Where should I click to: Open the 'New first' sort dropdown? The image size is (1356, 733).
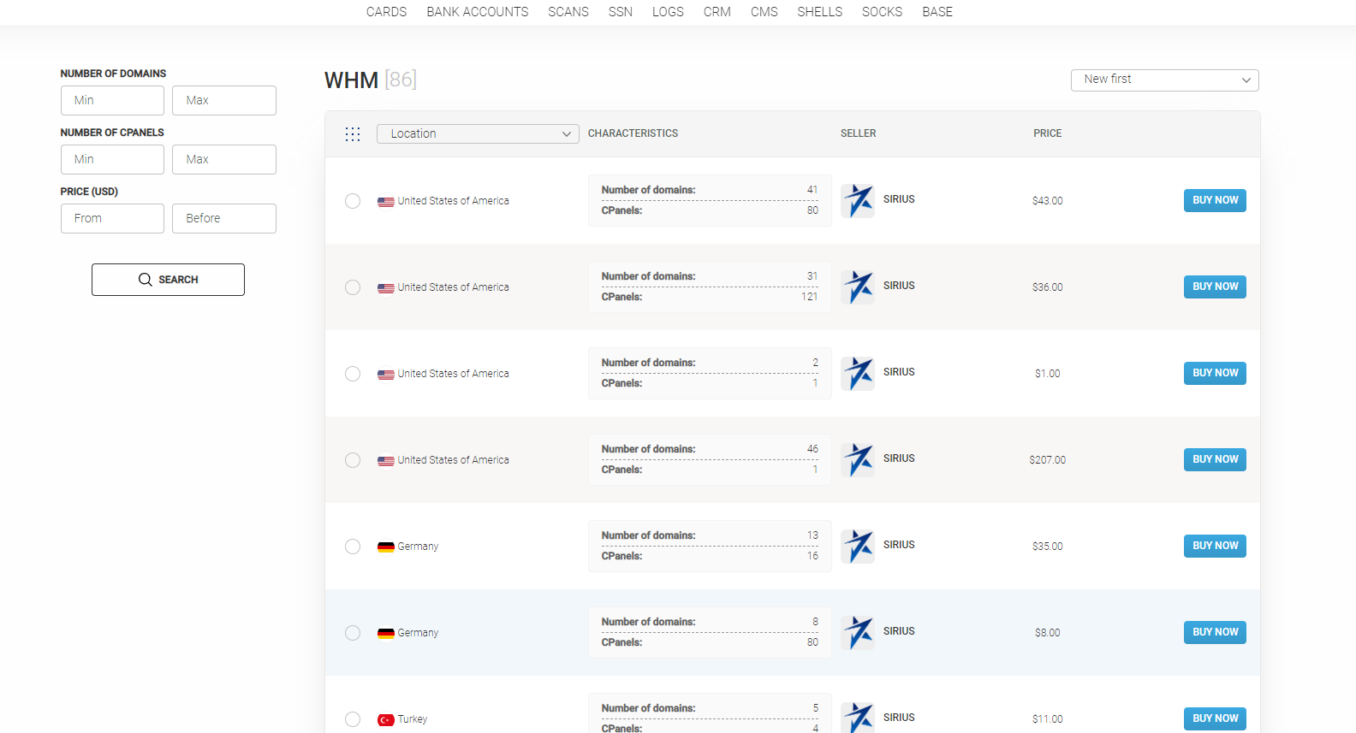tap(1165, 80)
